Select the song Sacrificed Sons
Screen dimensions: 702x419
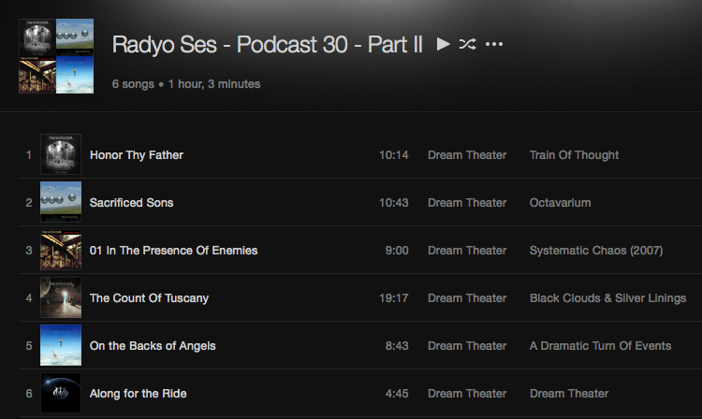coord(131,203)
